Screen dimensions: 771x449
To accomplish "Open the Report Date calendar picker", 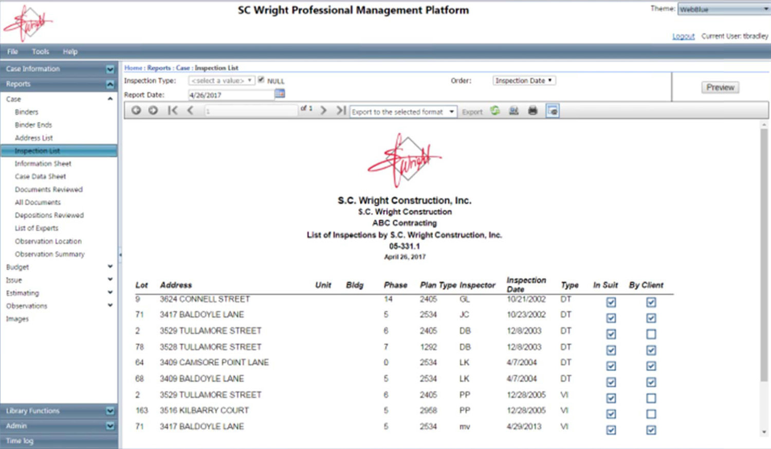I will pos(280,94).
